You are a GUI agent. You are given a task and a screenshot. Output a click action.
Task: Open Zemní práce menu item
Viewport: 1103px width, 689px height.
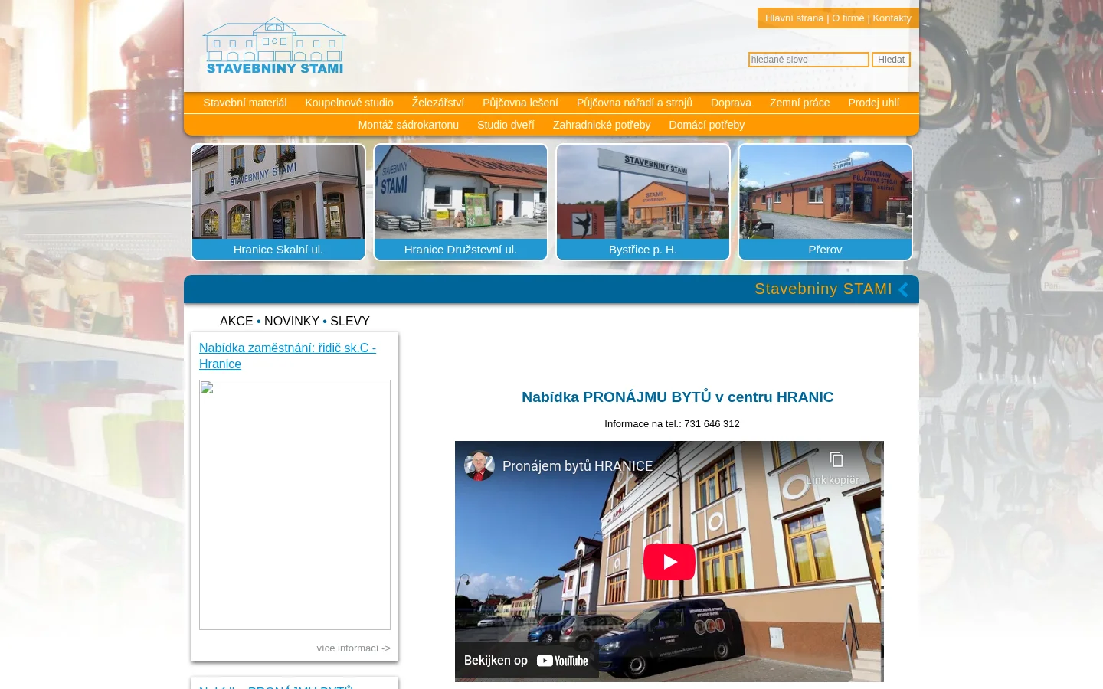point(800,103)
